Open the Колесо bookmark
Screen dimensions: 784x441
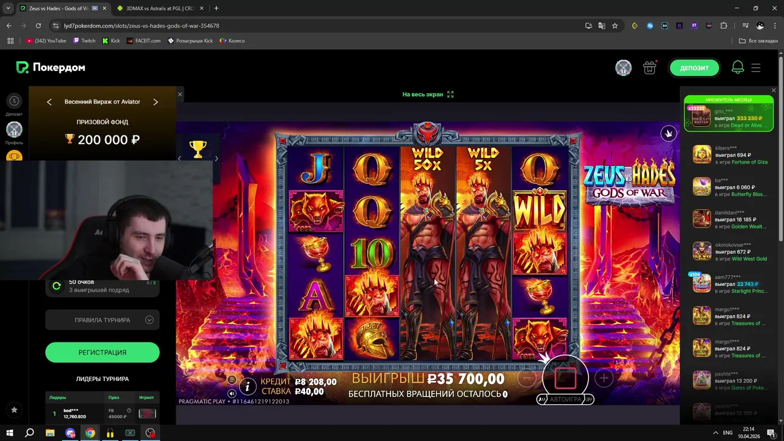(x=232, y=41)
